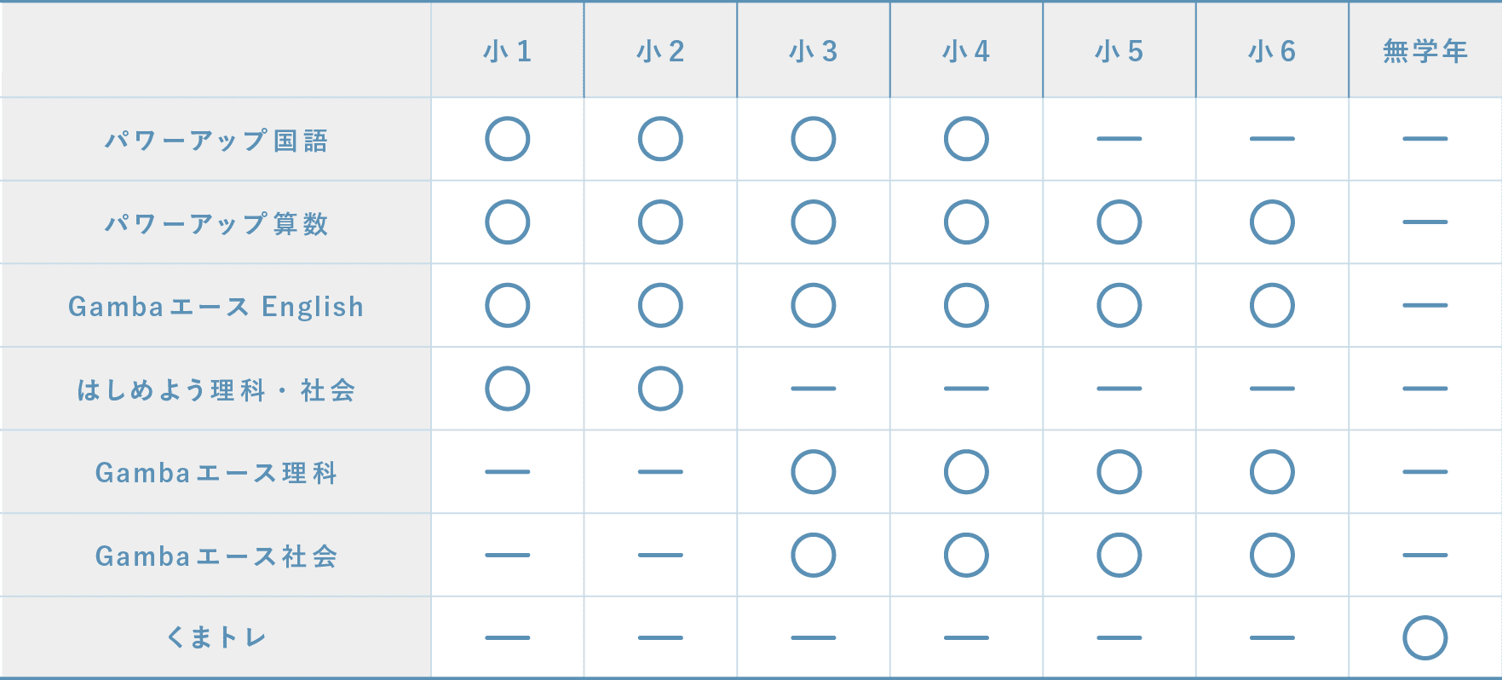Click the くまトレ row label
Screen dimensions: 1502x680
[216, 637]
